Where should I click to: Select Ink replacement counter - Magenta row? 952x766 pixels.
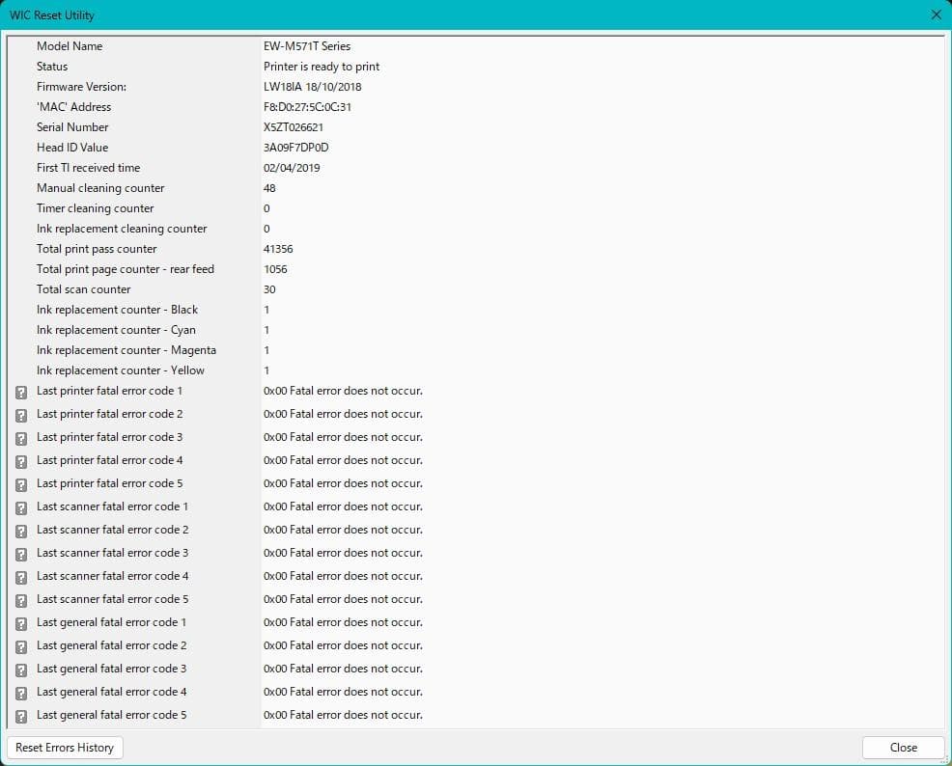point(126,350)
